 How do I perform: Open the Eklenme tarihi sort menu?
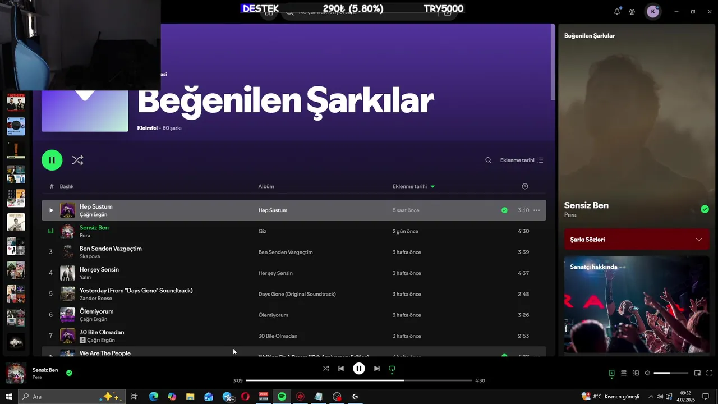522,160
